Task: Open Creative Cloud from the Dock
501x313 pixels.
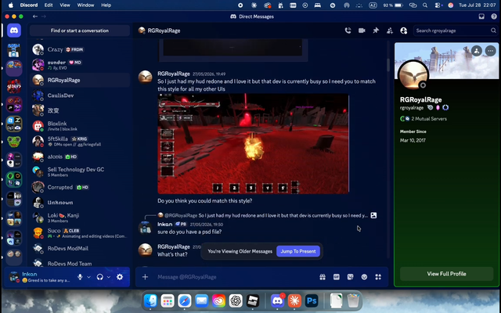Action: pos(218,300)
